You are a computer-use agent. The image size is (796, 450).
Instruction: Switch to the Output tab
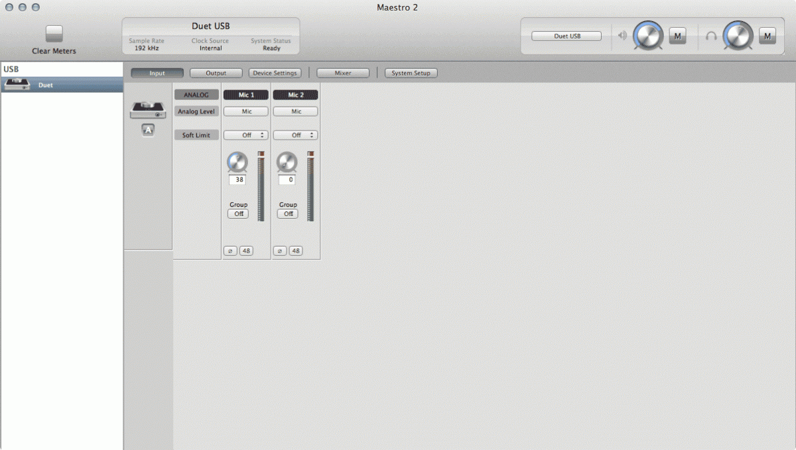click(216, 73)
